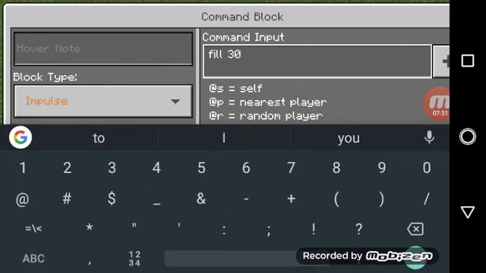Choose the suggestion word "to"
The image size is (486, 273).
[x=99, y=138]
